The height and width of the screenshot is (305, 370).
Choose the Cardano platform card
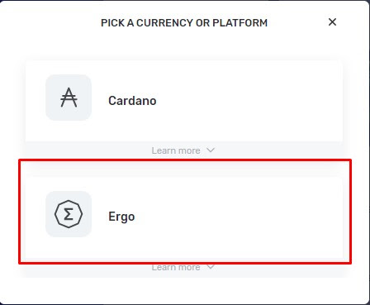coord(184,101)
